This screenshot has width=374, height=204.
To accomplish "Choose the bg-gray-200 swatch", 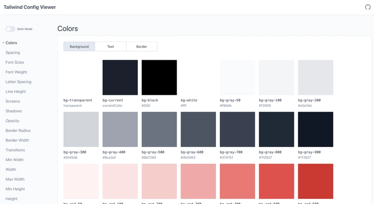I will pos(316,77).
